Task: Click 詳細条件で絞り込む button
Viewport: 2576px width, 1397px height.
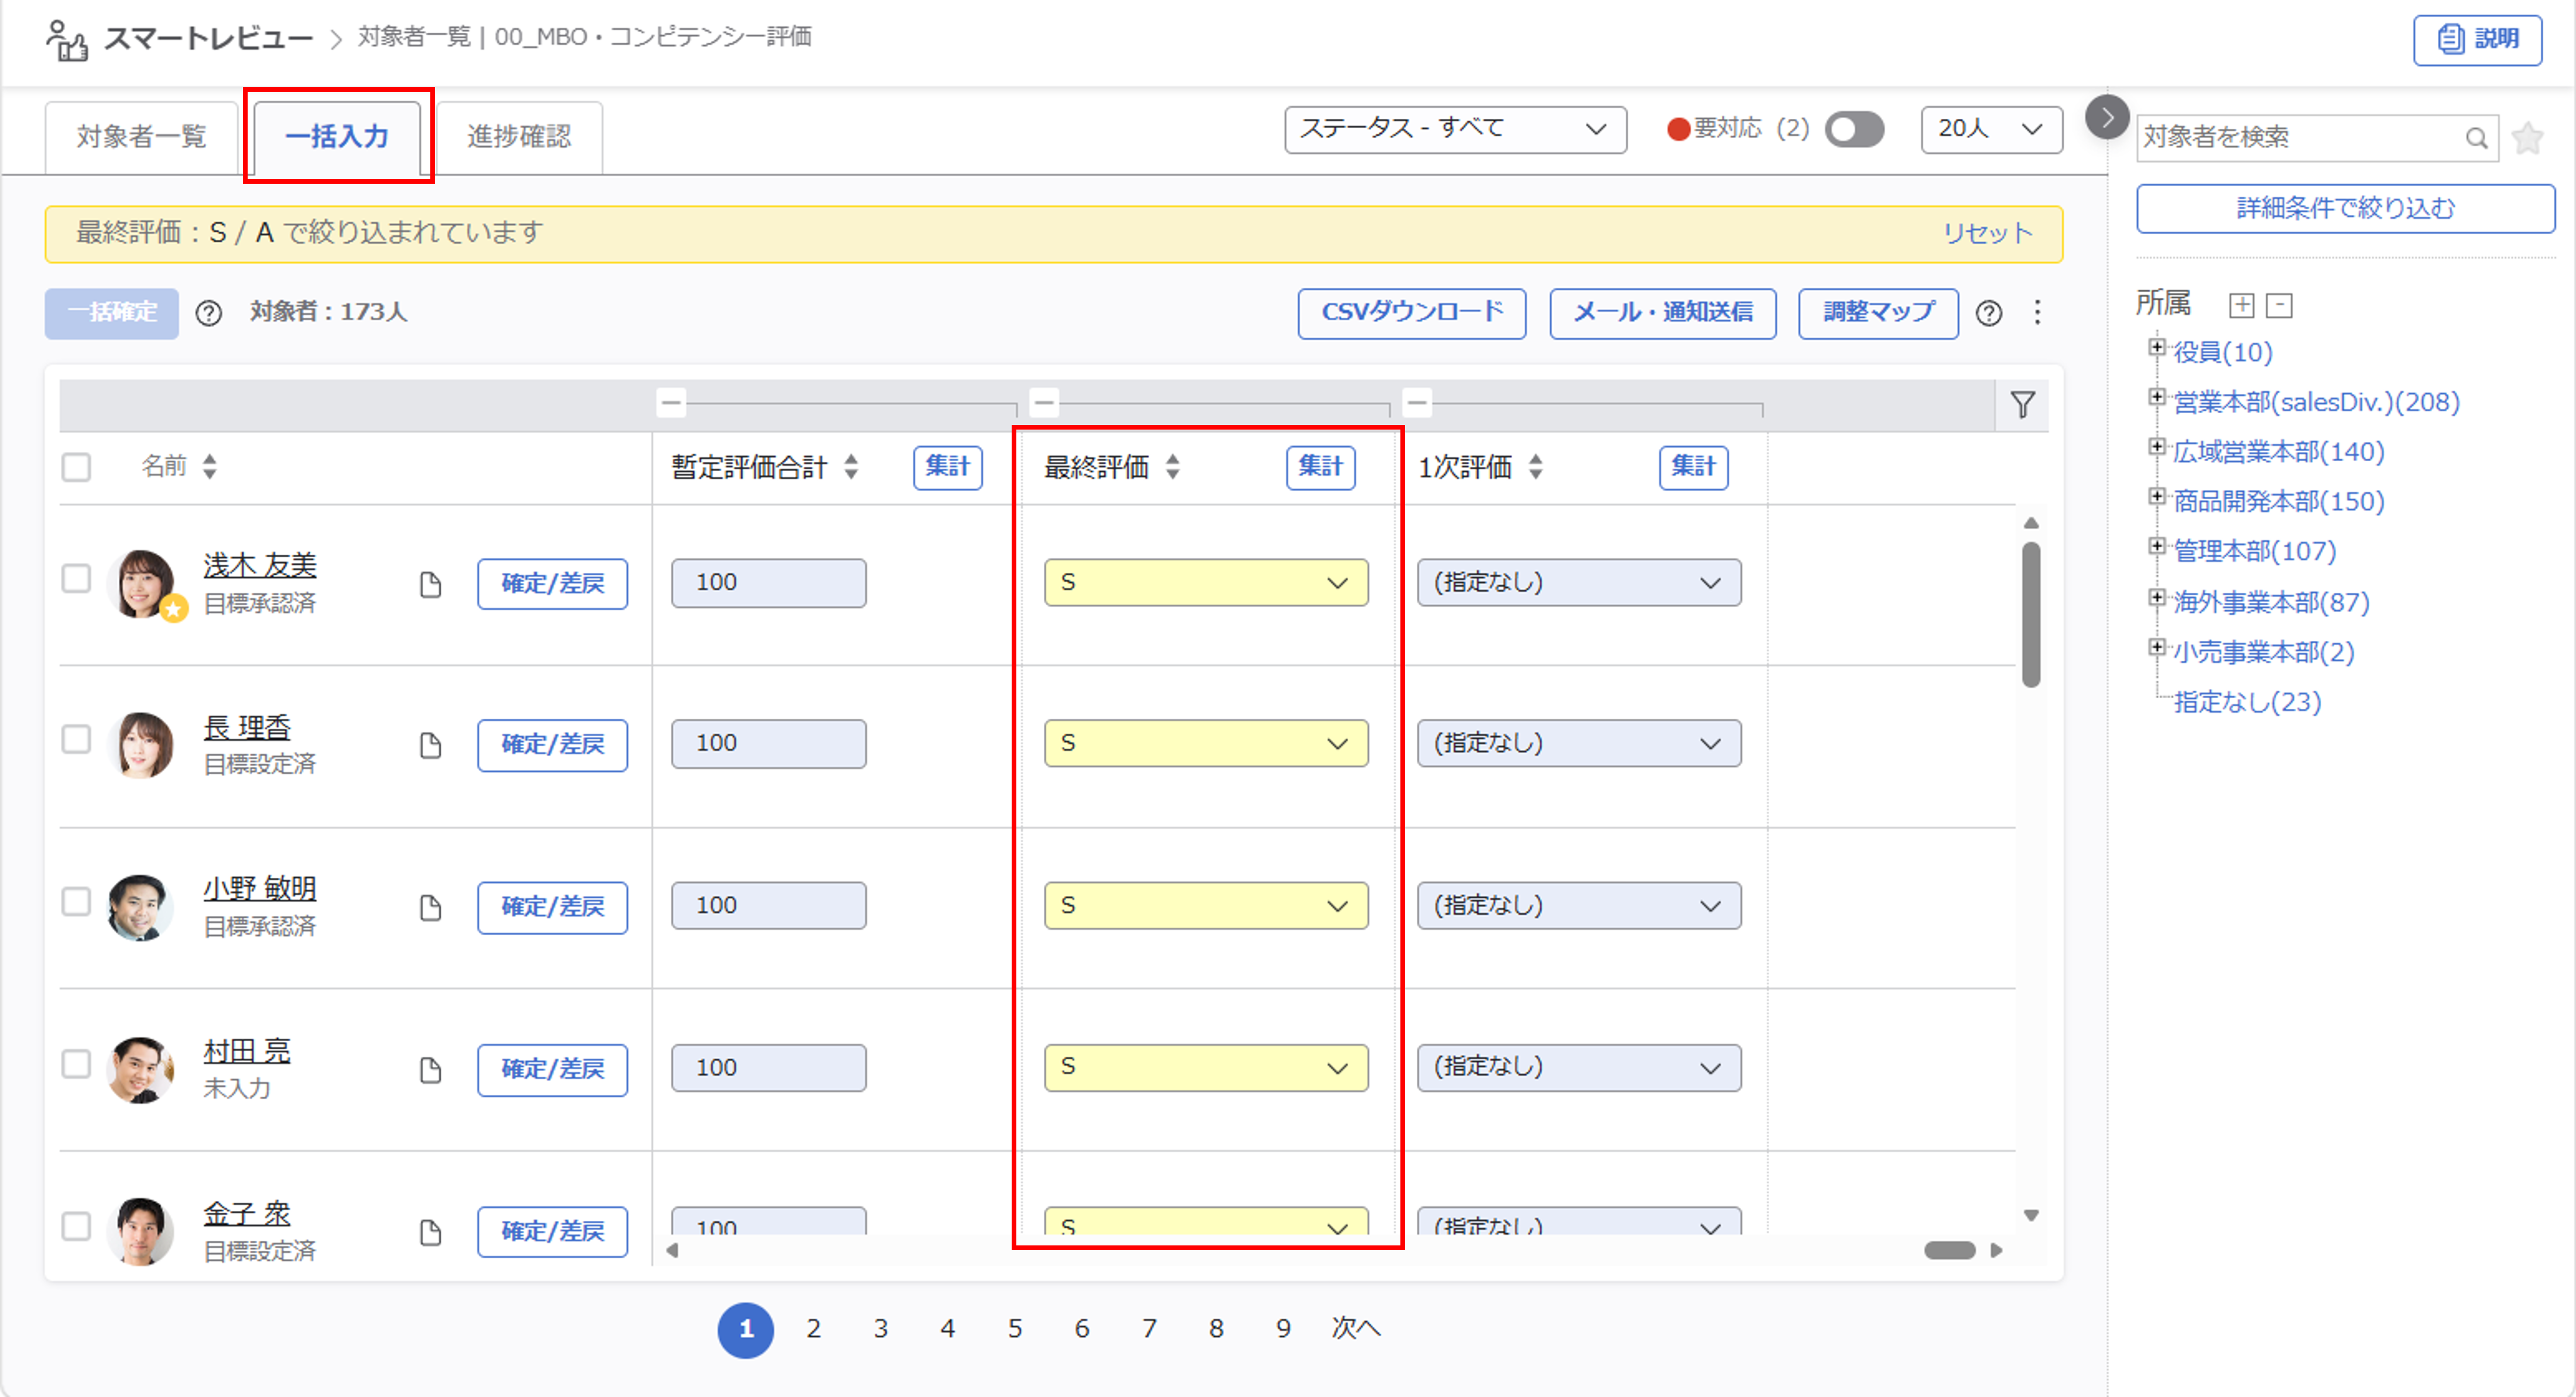Action: 2345,208
